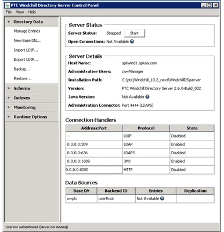224x232 pixels.
Task: Minimize the Control Panel window
Action: point(203,5)
